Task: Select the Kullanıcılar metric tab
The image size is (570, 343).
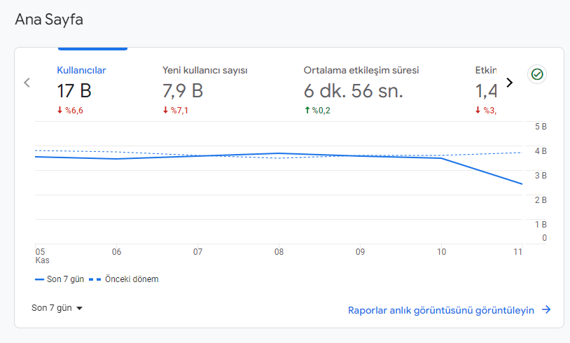Action: (81, 71)
